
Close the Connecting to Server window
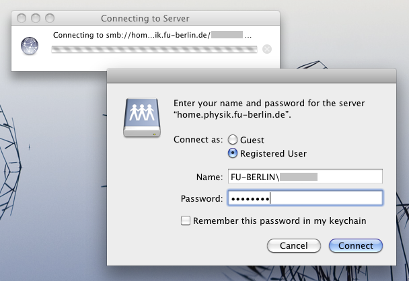pos(22,18)
